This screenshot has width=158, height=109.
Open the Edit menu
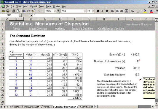(x=12, y=6)
